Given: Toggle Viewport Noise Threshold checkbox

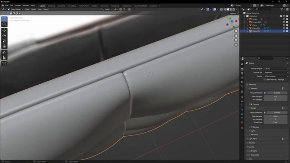Looking at the screenshot, I should click(265, 93).
